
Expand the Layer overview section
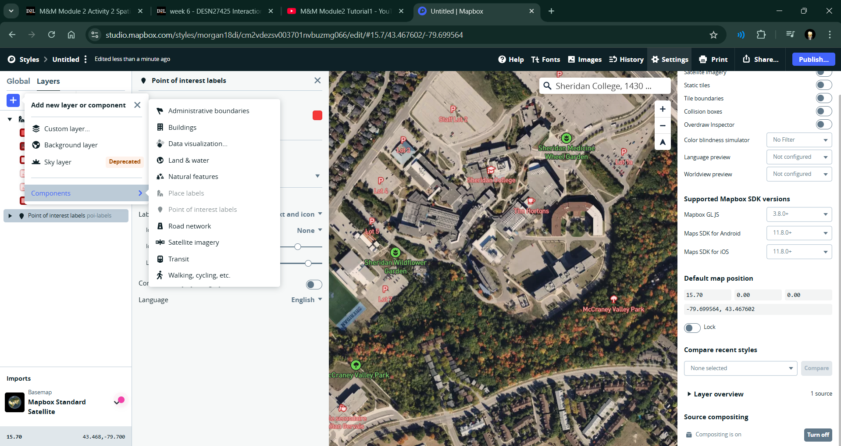pos(718,394)
